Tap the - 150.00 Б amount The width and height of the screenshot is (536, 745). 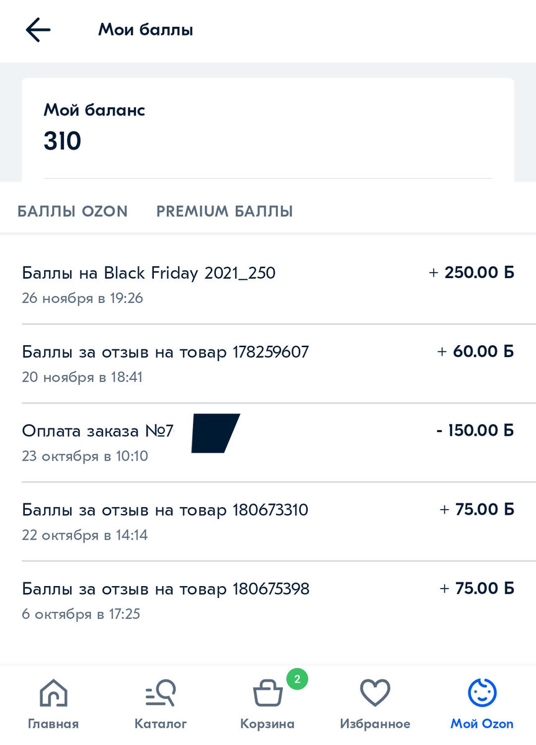(475, 430)
